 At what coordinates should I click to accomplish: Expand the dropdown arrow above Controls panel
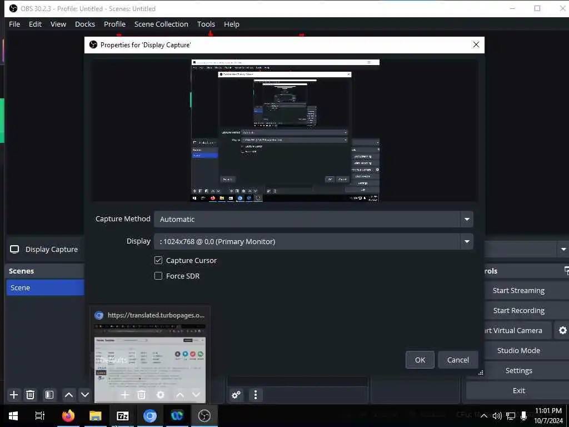pyautogui.click(x=563, y=250)
